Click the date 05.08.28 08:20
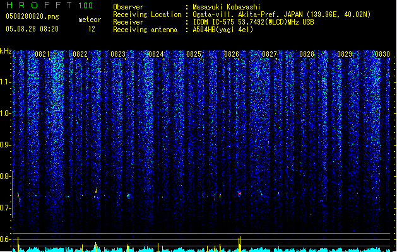The width and height of the screenshot is (397, 252). 32,29
